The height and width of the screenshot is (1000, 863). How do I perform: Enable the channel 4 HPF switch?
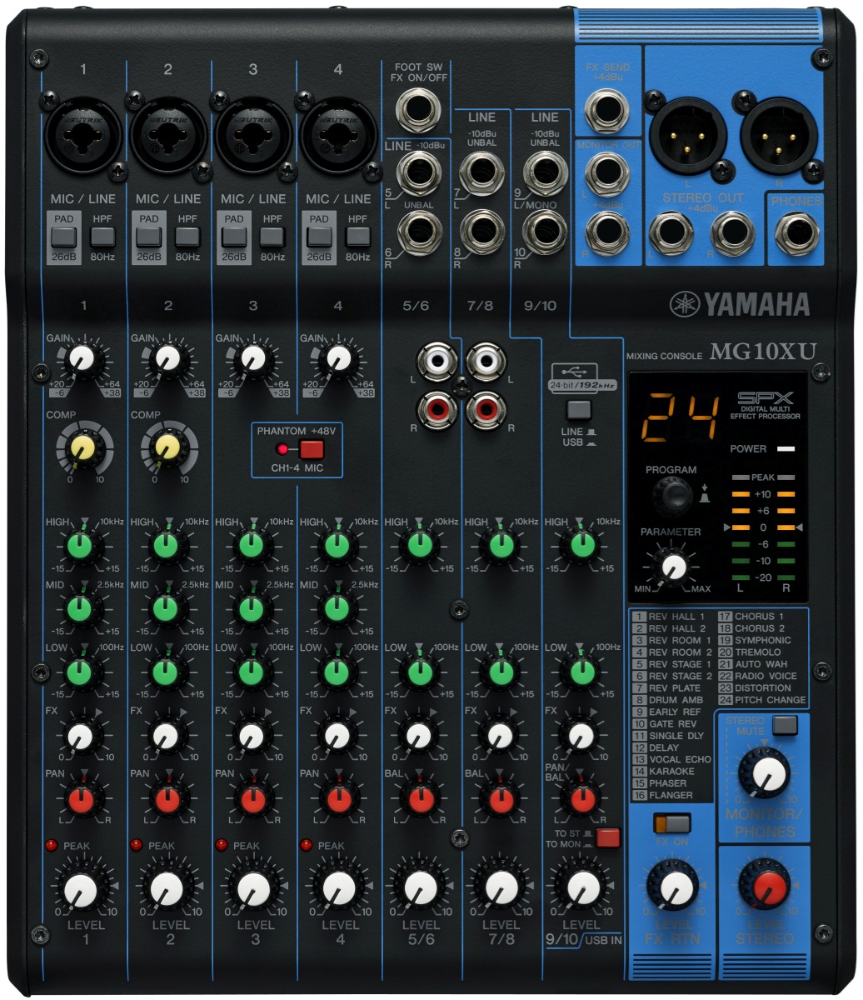click(x=357, y=237)
